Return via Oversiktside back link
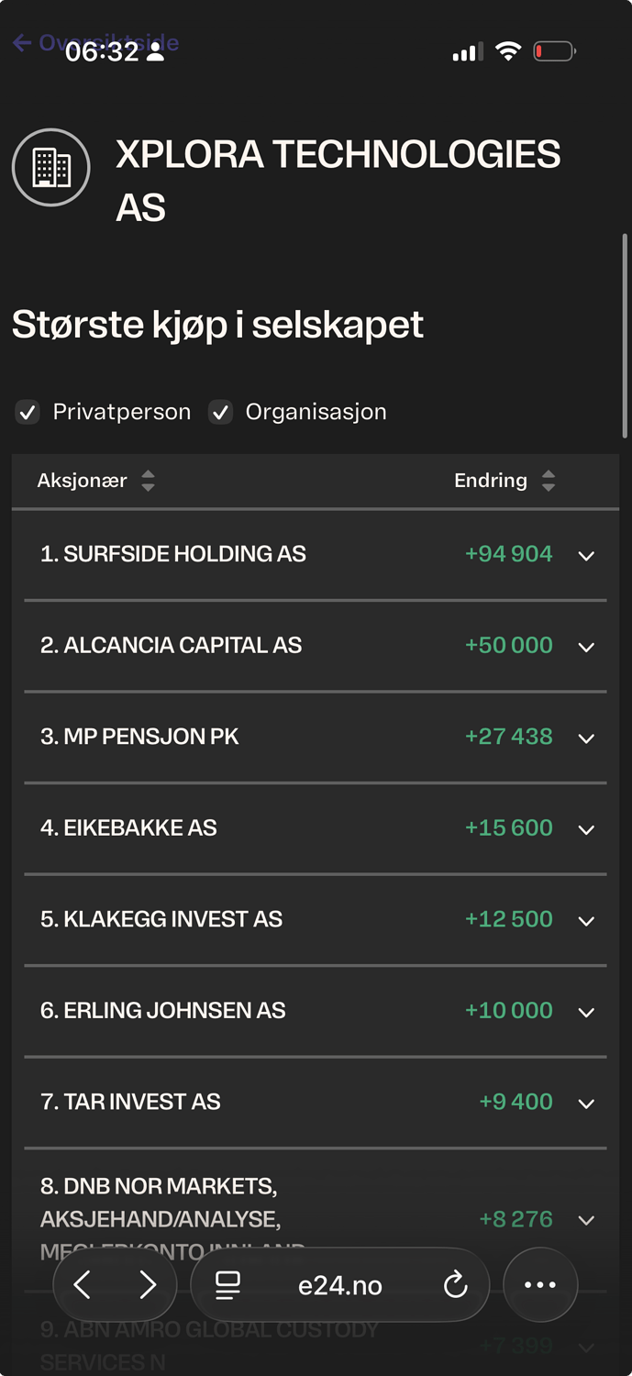Viewport: 632px width, 1376px height. [x=95, y=42]
